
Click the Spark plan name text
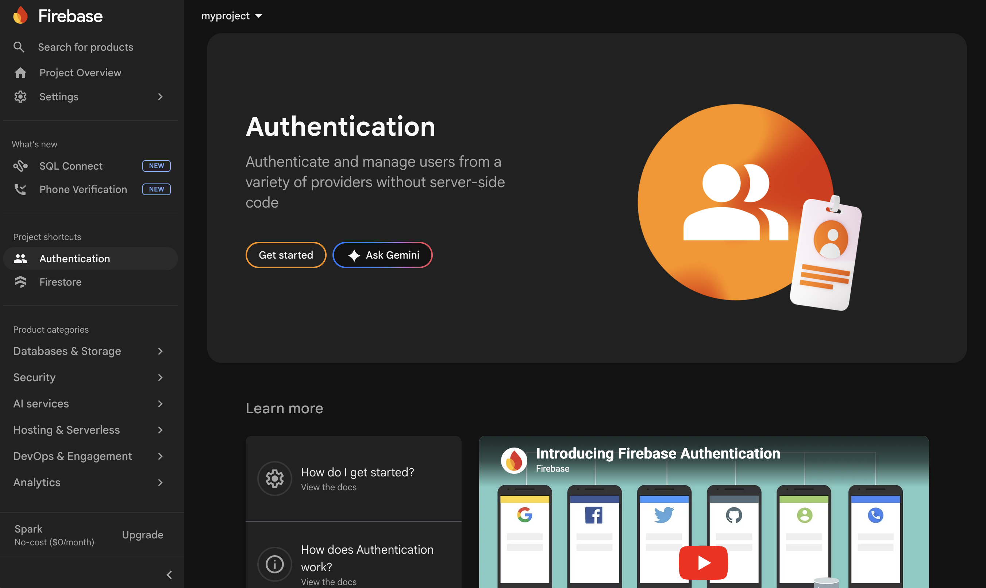28,529
